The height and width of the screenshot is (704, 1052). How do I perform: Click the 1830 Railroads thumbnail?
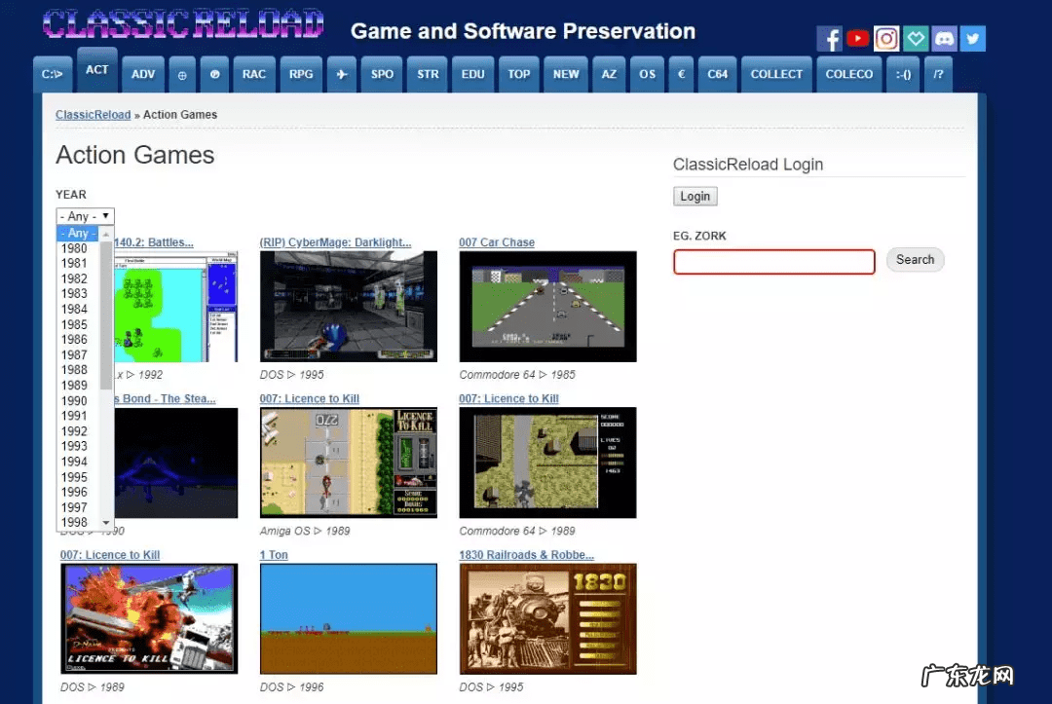pyautogui.click(x=547, y=619)
